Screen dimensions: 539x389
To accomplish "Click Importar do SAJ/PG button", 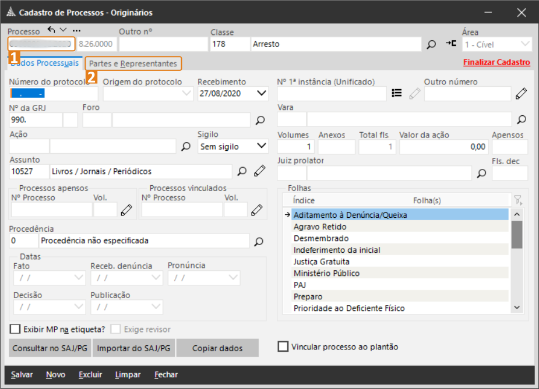I will 133,348.
